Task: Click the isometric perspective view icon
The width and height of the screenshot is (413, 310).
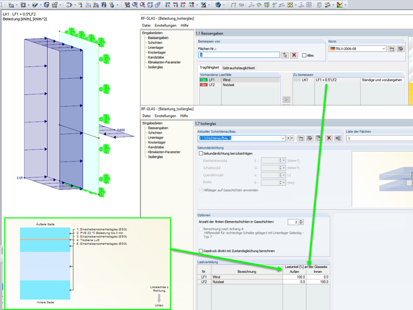Action: [158, 4]
